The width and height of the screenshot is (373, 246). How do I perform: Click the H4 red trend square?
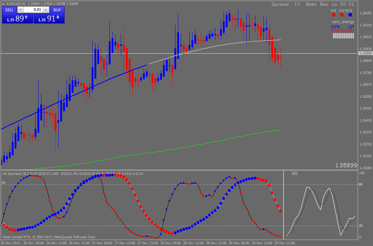click(333, 15)
